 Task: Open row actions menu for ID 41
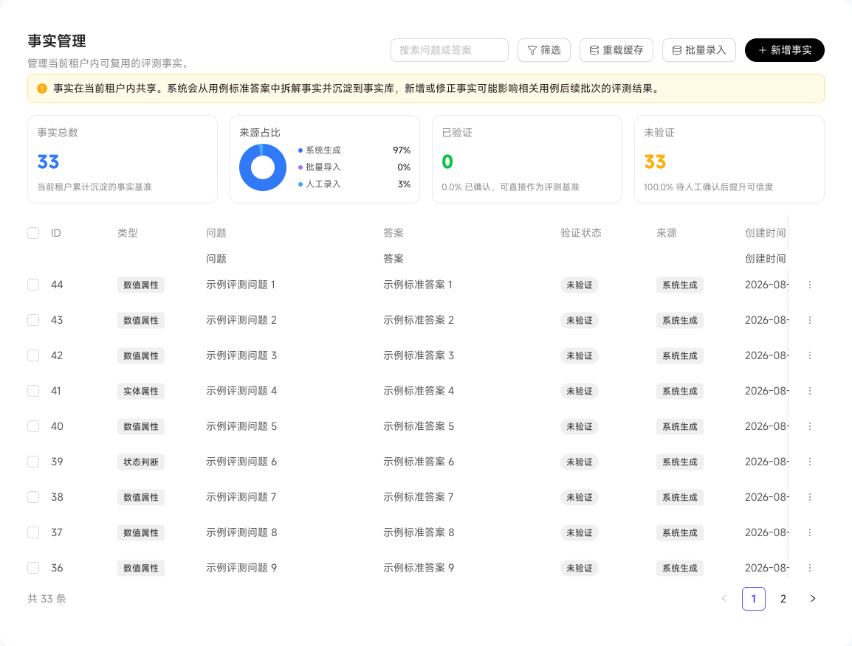tap(810, 391)
